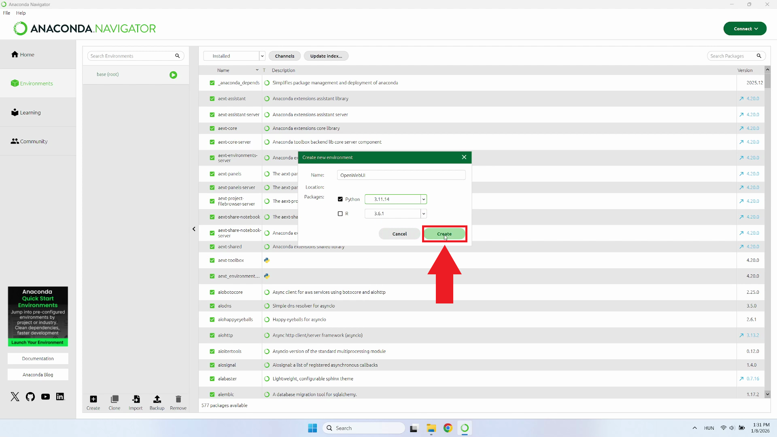This screenshot has height=437, width=777.
Task: Click the Backup environment icon
Action: (157, 399)
